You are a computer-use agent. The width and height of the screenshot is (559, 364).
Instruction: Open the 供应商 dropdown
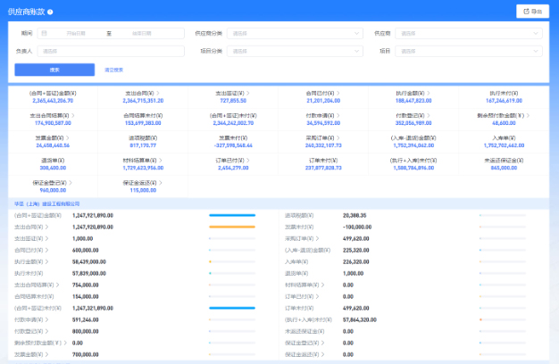(468, 33)
